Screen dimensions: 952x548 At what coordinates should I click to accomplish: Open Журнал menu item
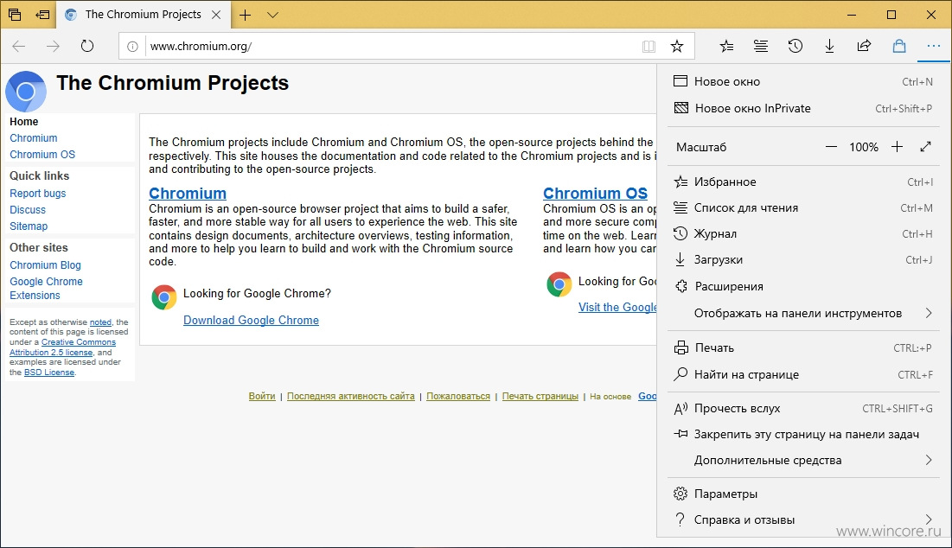(803, 233)
